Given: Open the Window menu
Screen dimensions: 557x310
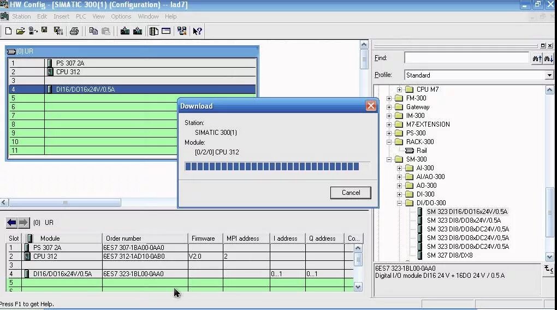Looking at the screenshot, I should point(148,16).
